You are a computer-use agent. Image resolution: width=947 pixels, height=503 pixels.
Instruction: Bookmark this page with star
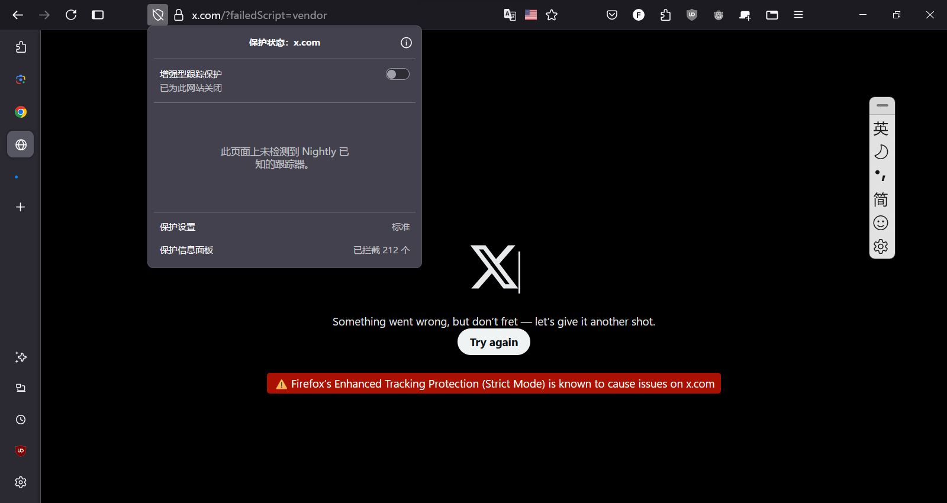coord(552,15)
